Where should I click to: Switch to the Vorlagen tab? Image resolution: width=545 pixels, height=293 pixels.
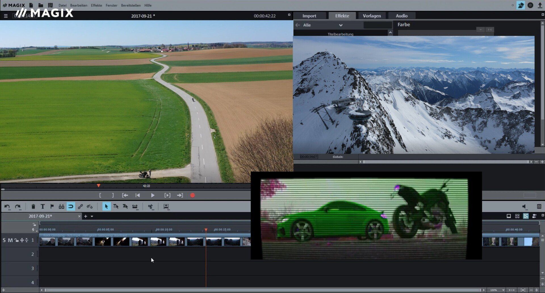click(372, 16)
